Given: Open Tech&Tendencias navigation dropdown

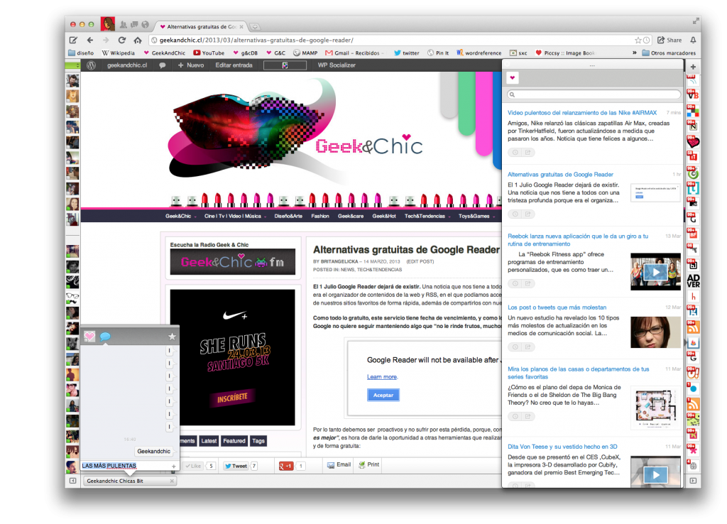Looking at the screenshot, I should 427,216.
